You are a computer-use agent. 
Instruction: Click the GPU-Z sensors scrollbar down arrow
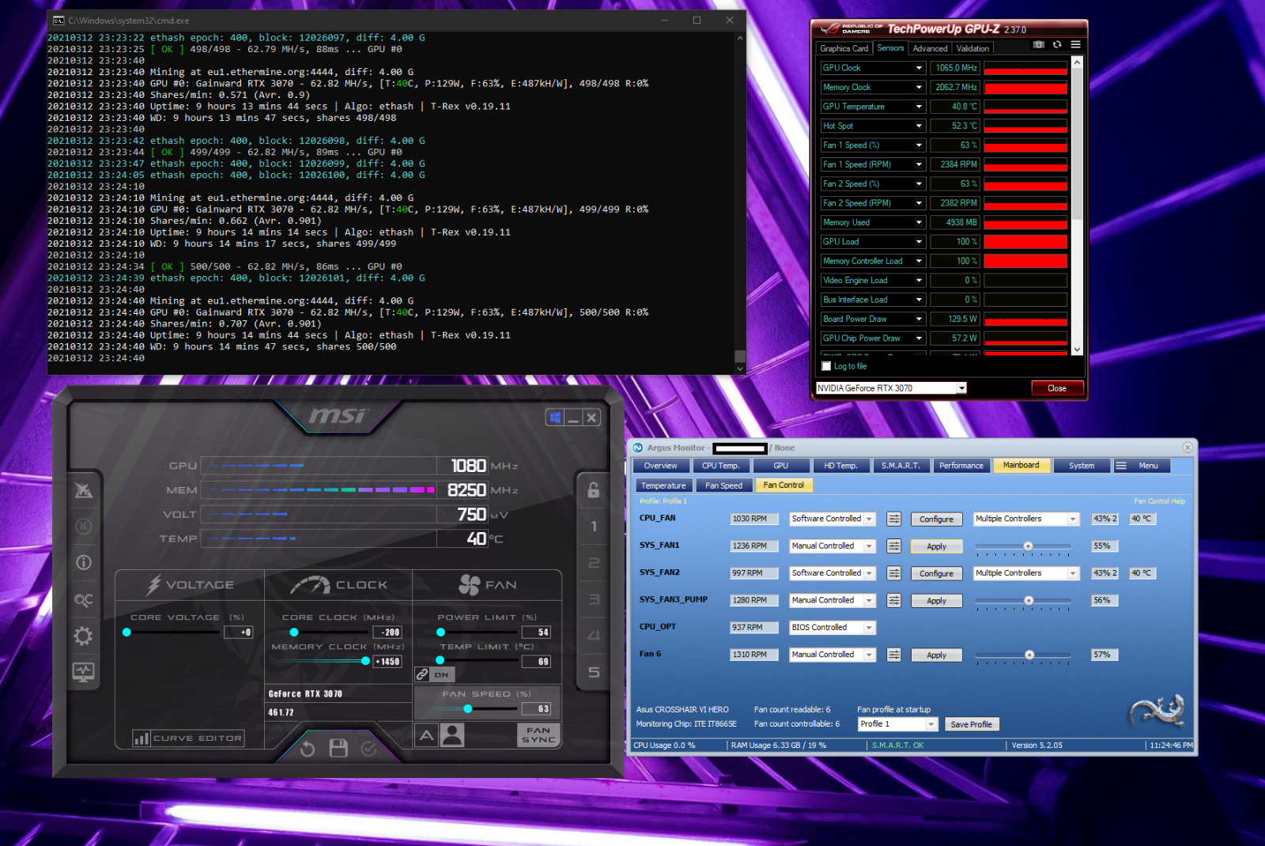click(1076, 349)
